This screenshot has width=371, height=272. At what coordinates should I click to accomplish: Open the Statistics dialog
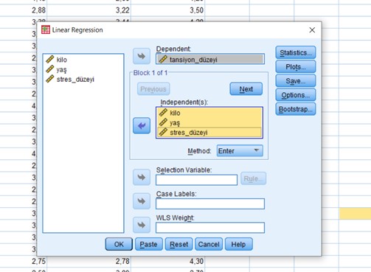point(296,52)
